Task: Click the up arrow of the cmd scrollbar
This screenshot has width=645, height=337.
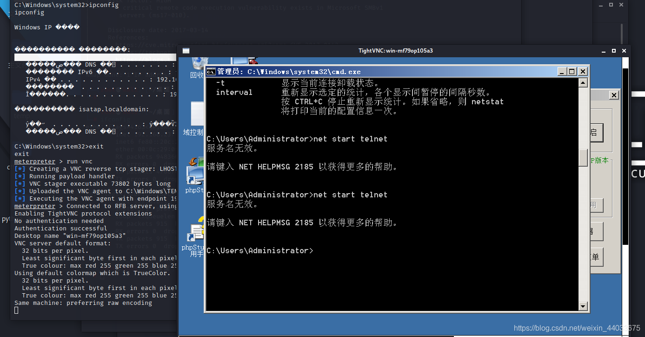Action: (x=583, y=83)
